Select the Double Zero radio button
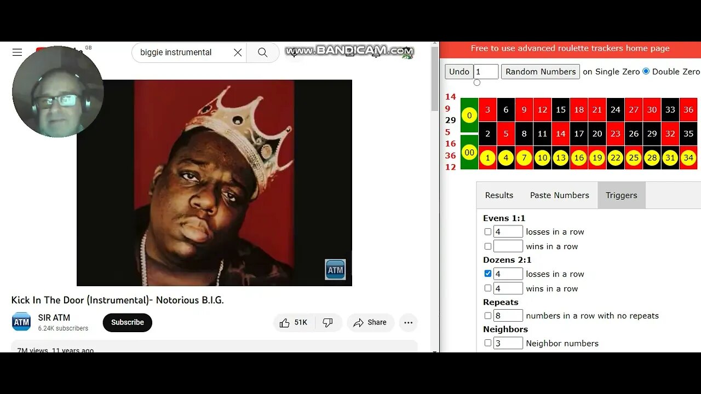This screenshot has width=701, height=394. [646, 71]
